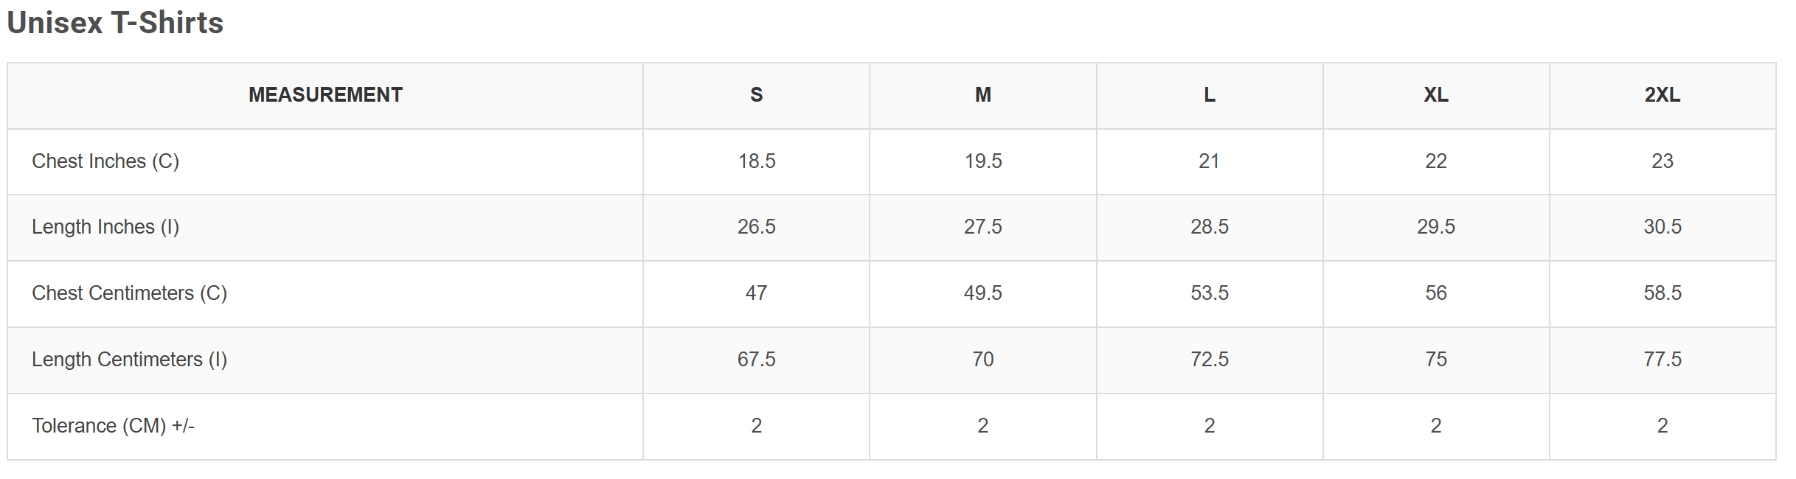Image resolution: width=1796 pixels, height=479 pixels.
Task: Click the 27.5 length inches cell
Action: click(982, 227)
